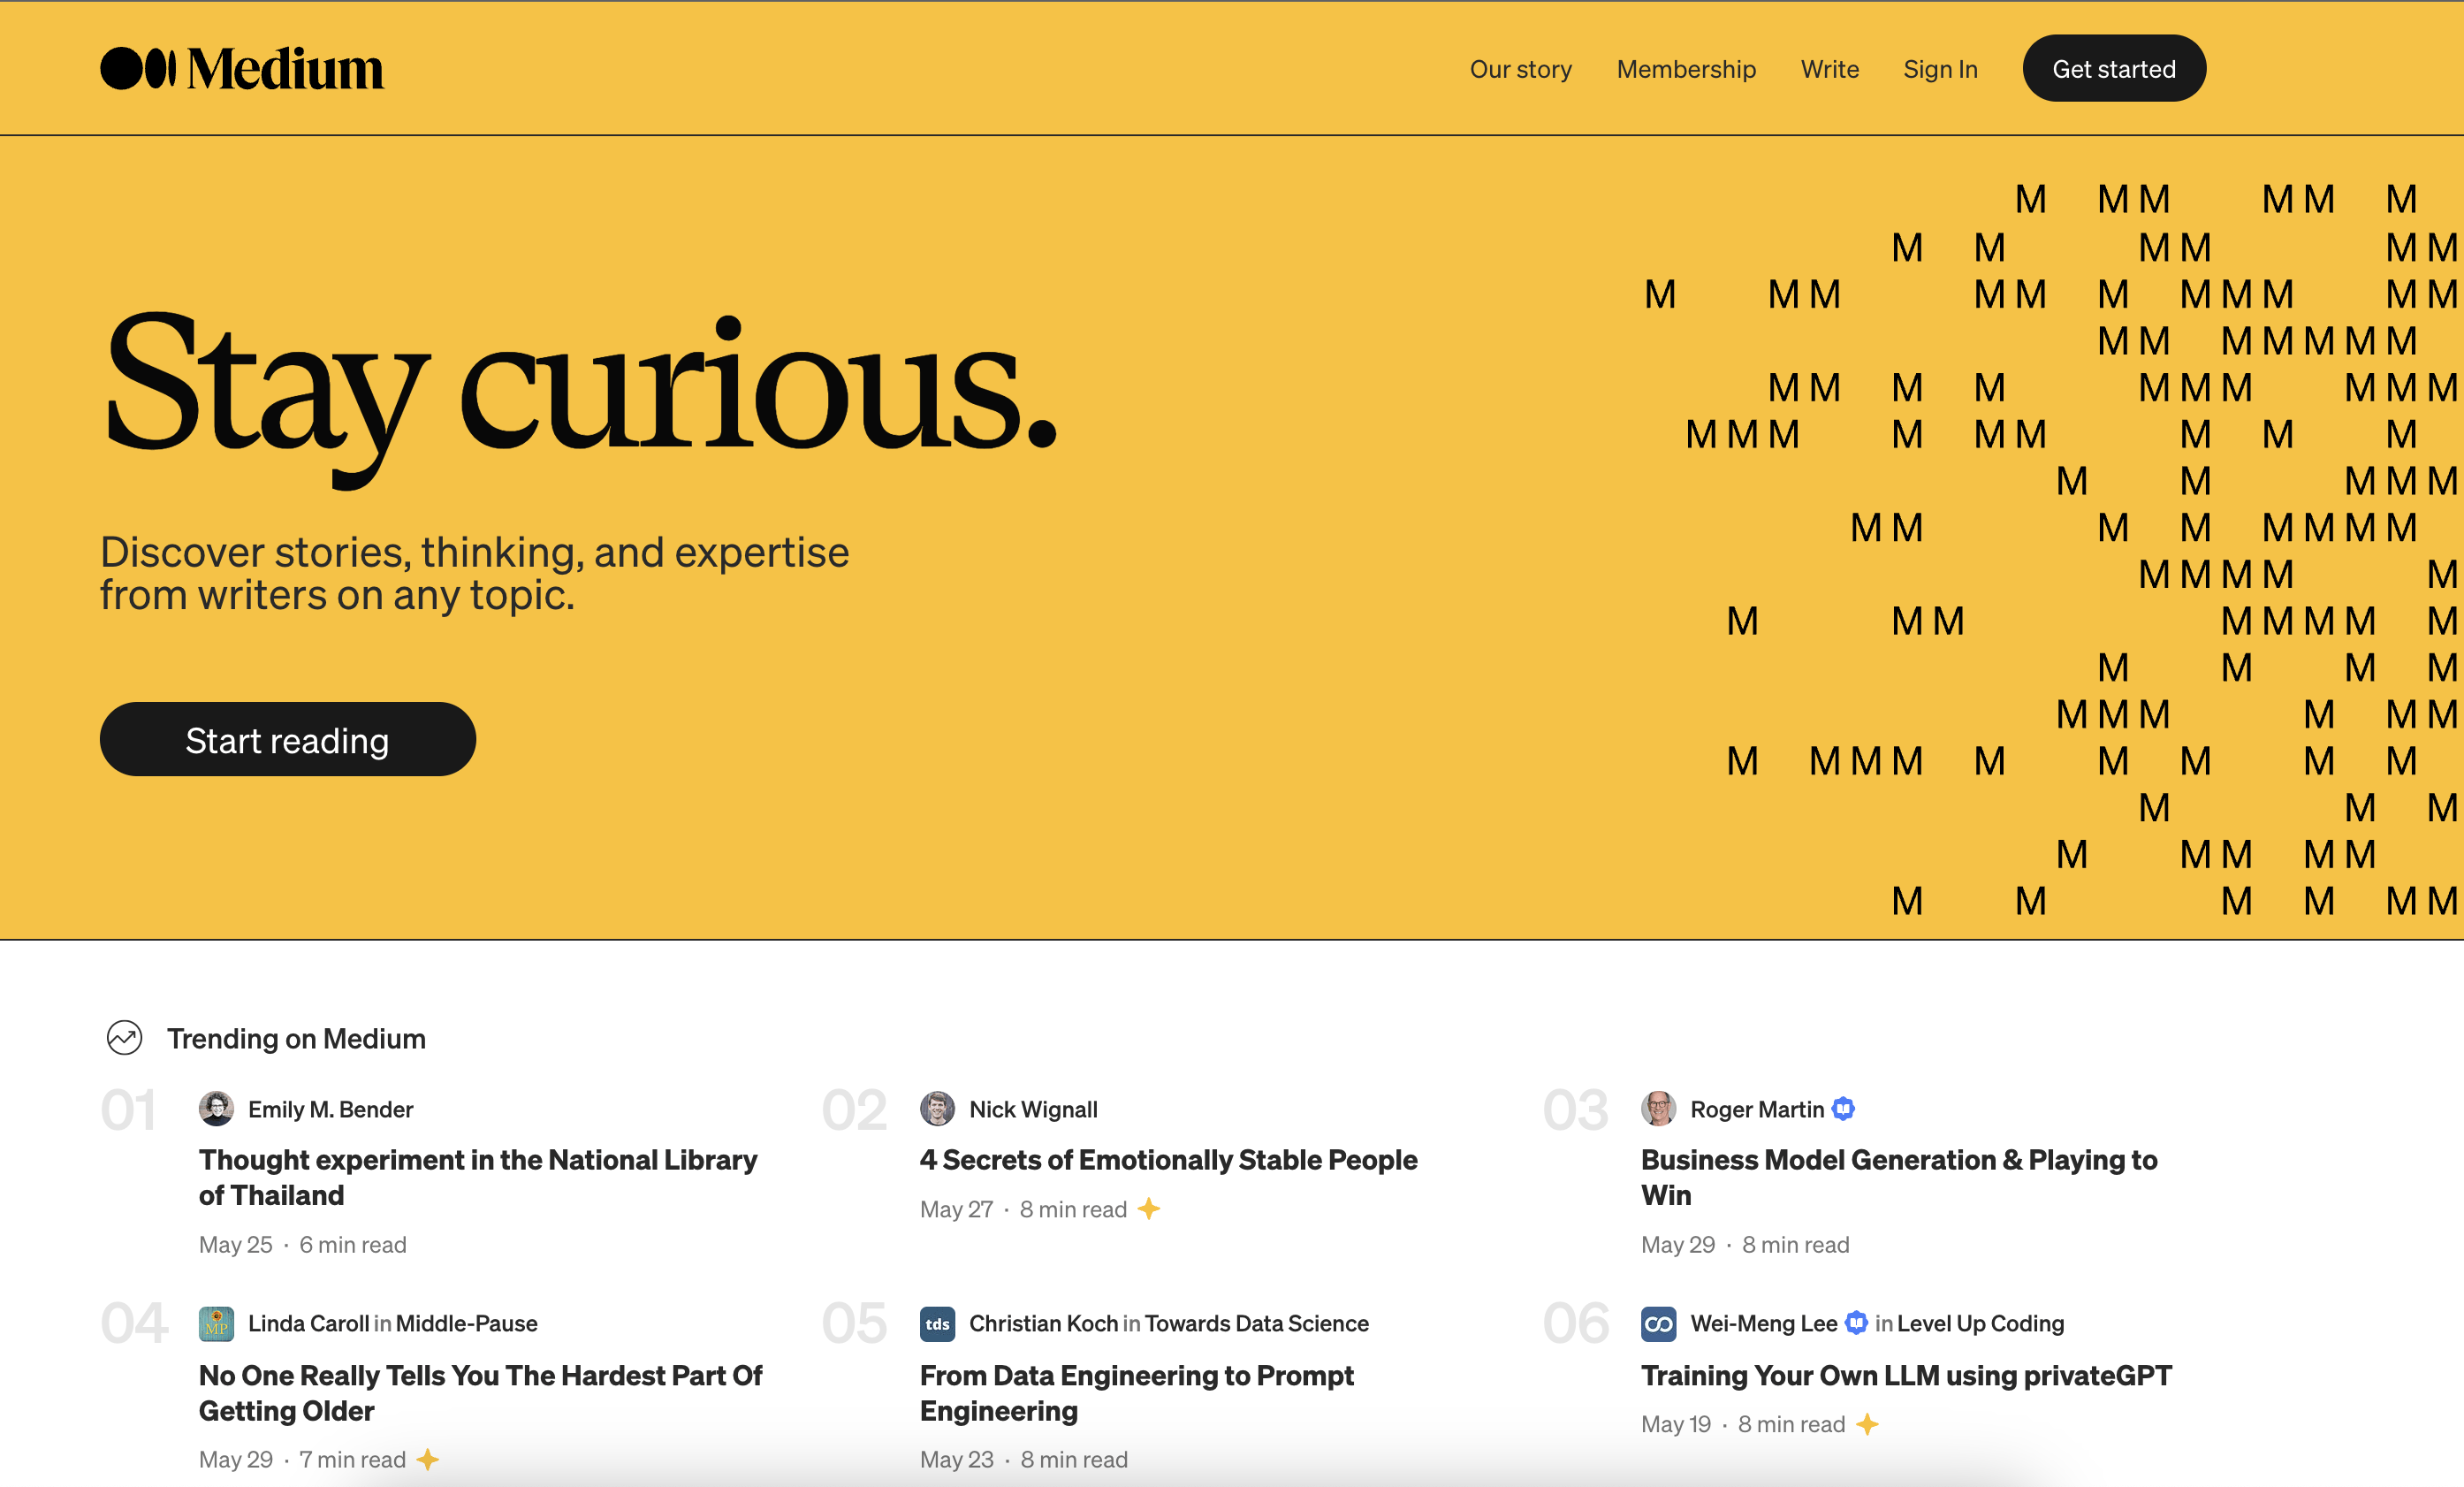This screenshot has height=1487, width=2464.
Task: Open Linda Caroll's author profile
Action: 308,1323
